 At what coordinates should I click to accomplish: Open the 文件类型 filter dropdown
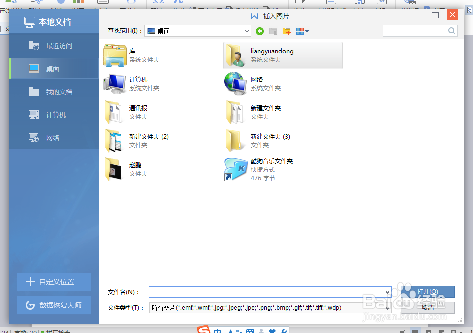pyautogui.click(x=389, y=308)
